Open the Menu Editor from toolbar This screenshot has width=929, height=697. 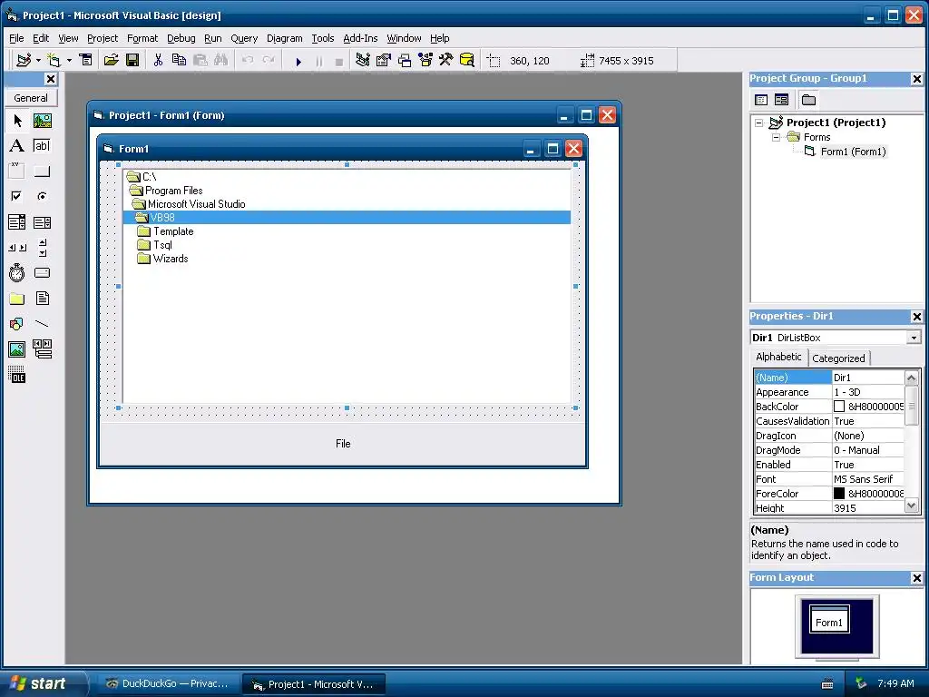pos(86,61)
